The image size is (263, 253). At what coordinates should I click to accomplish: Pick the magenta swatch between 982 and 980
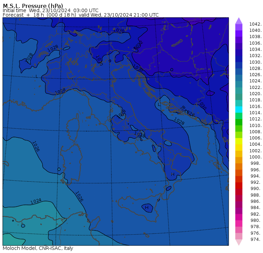pyautogui.click(x=239, y=217)
